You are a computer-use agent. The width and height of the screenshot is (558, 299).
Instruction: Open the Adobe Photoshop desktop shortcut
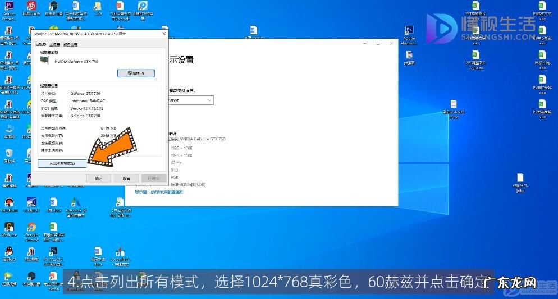click(x=409, y=35)
